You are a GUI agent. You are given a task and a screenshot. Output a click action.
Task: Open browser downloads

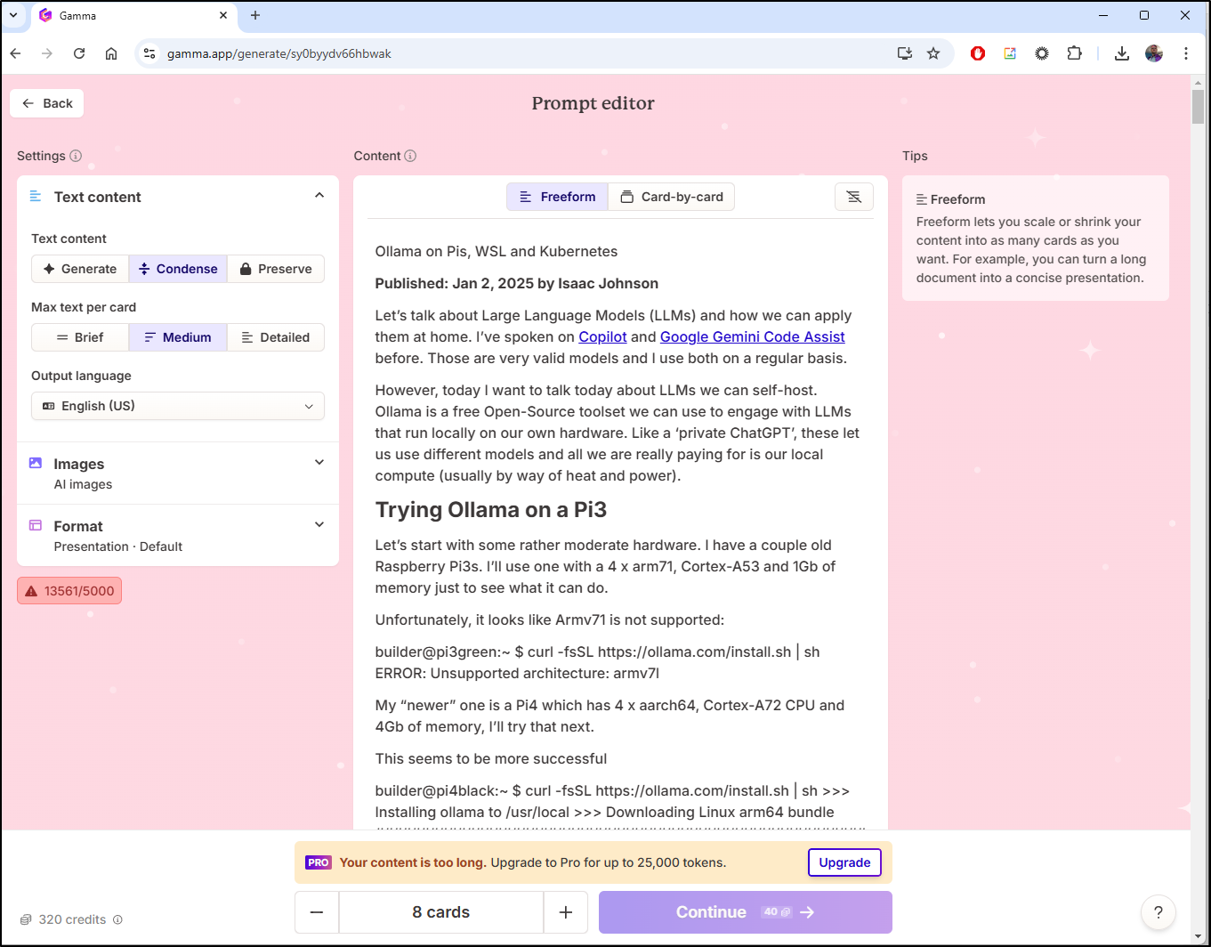click(1122, 53)
